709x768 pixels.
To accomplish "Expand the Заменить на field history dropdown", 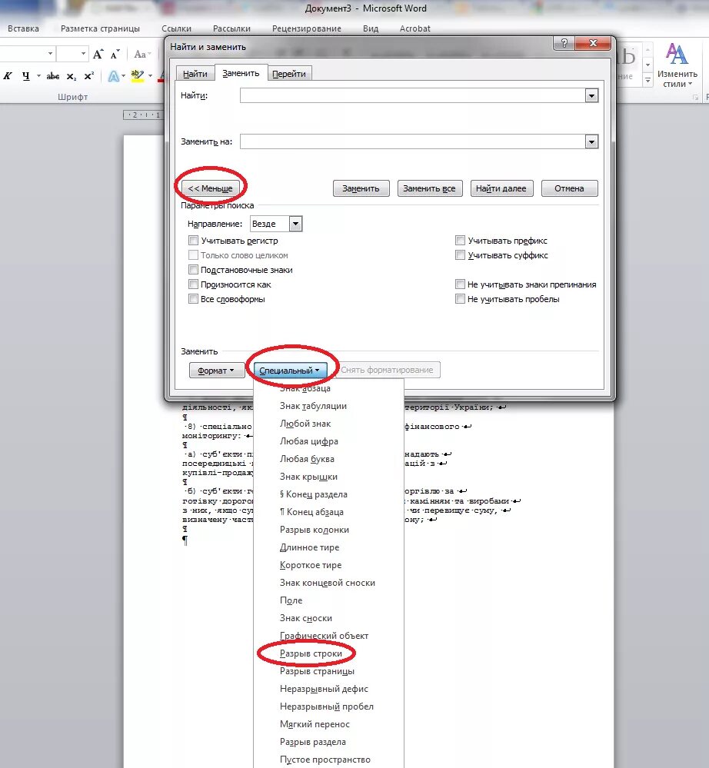I will pos(591,141).
